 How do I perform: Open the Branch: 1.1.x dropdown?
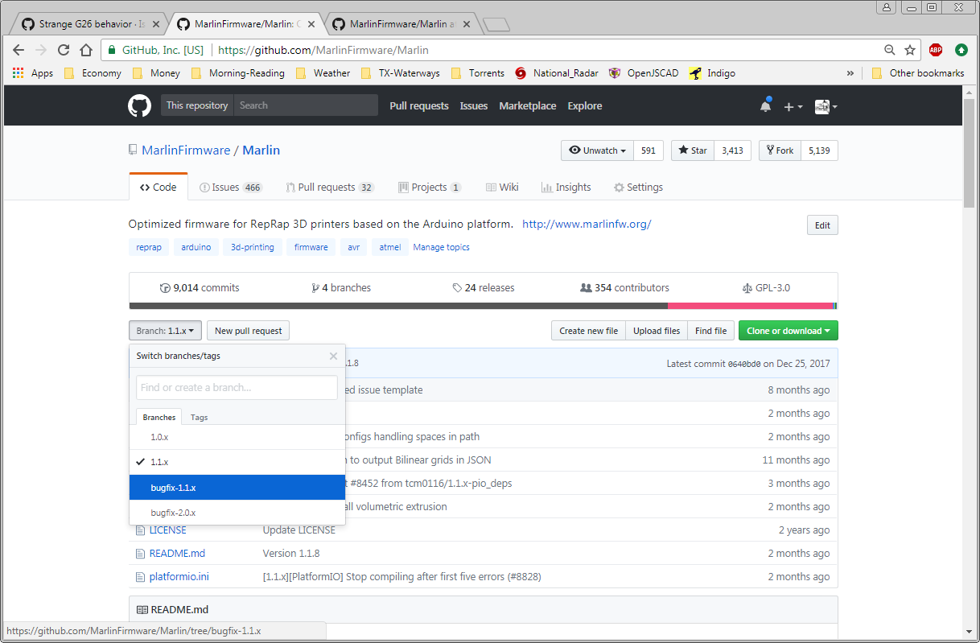tap(165, 331)
